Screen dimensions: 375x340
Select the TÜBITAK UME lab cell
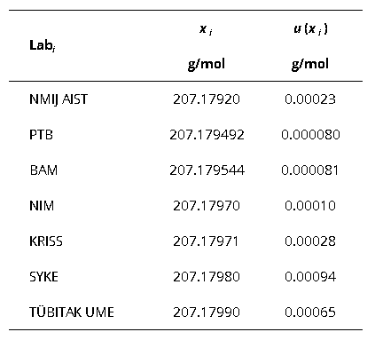click(72, 312)
